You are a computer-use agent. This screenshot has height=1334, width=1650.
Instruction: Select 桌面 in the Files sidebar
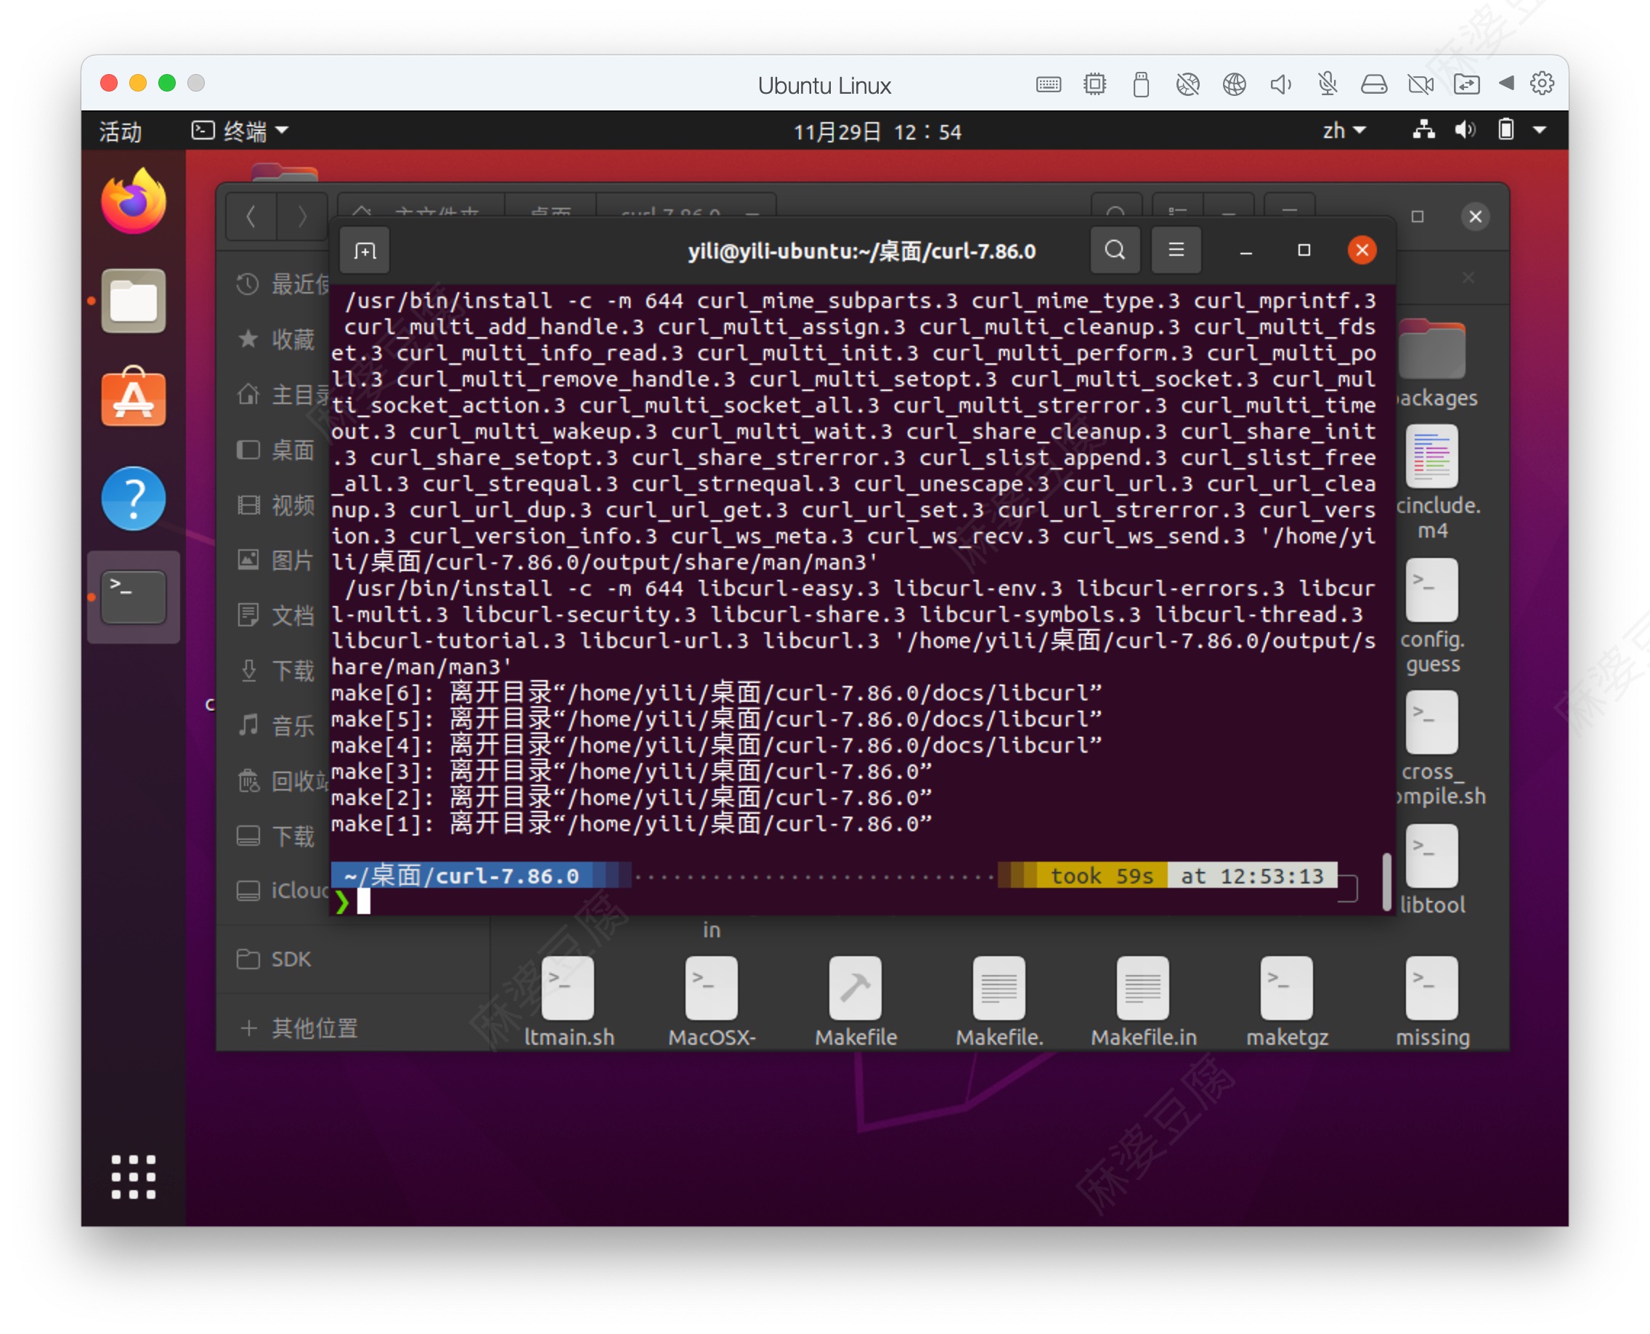(276, 450)
